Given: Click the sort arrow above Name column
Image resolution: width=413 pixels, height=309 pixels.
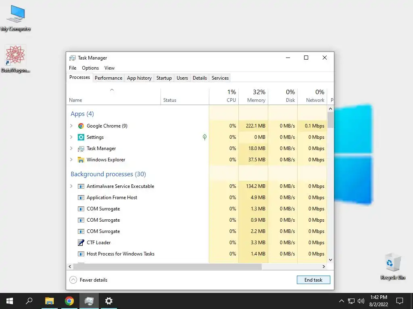Looking at the screenshot, I should pos(112,90).
